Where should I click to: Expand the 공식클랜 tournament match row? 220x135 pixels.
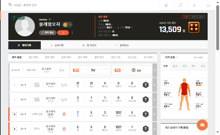click(x=154, y=71)
